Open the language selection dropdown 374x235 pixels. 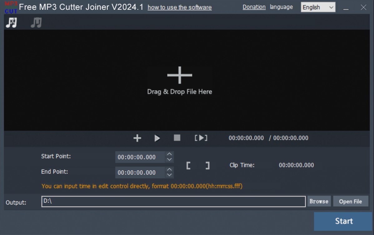coord(318,7)
